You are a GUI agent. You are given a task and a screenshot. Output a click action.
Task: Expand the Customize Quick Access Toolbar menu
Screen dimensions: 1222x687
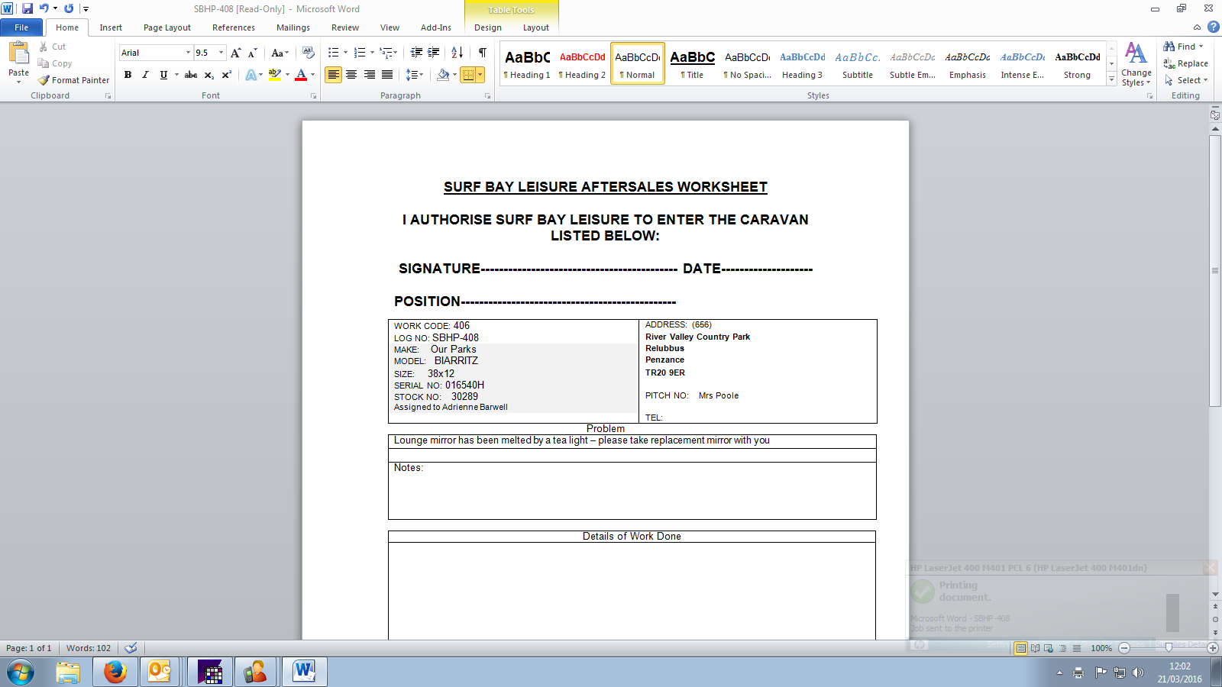(86, 9)
